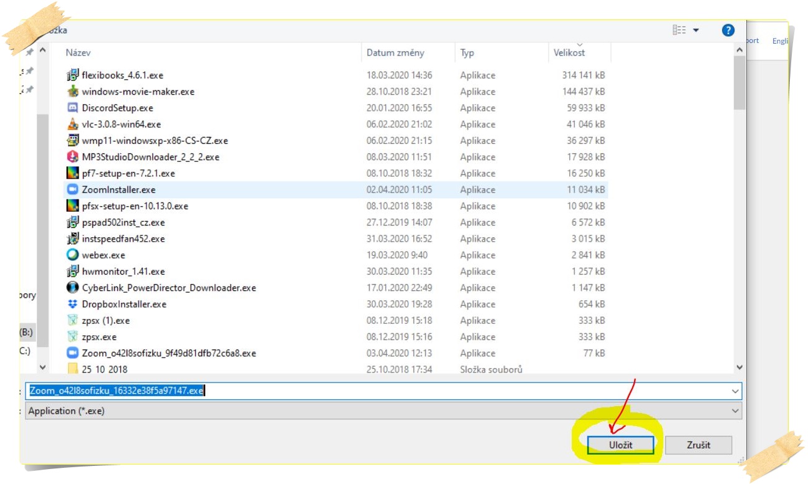The width and height of the screenshot is (808, 484).
Task: Click the flexibooks_4.6.1.exe installer icon
Action: pos(72,75)
